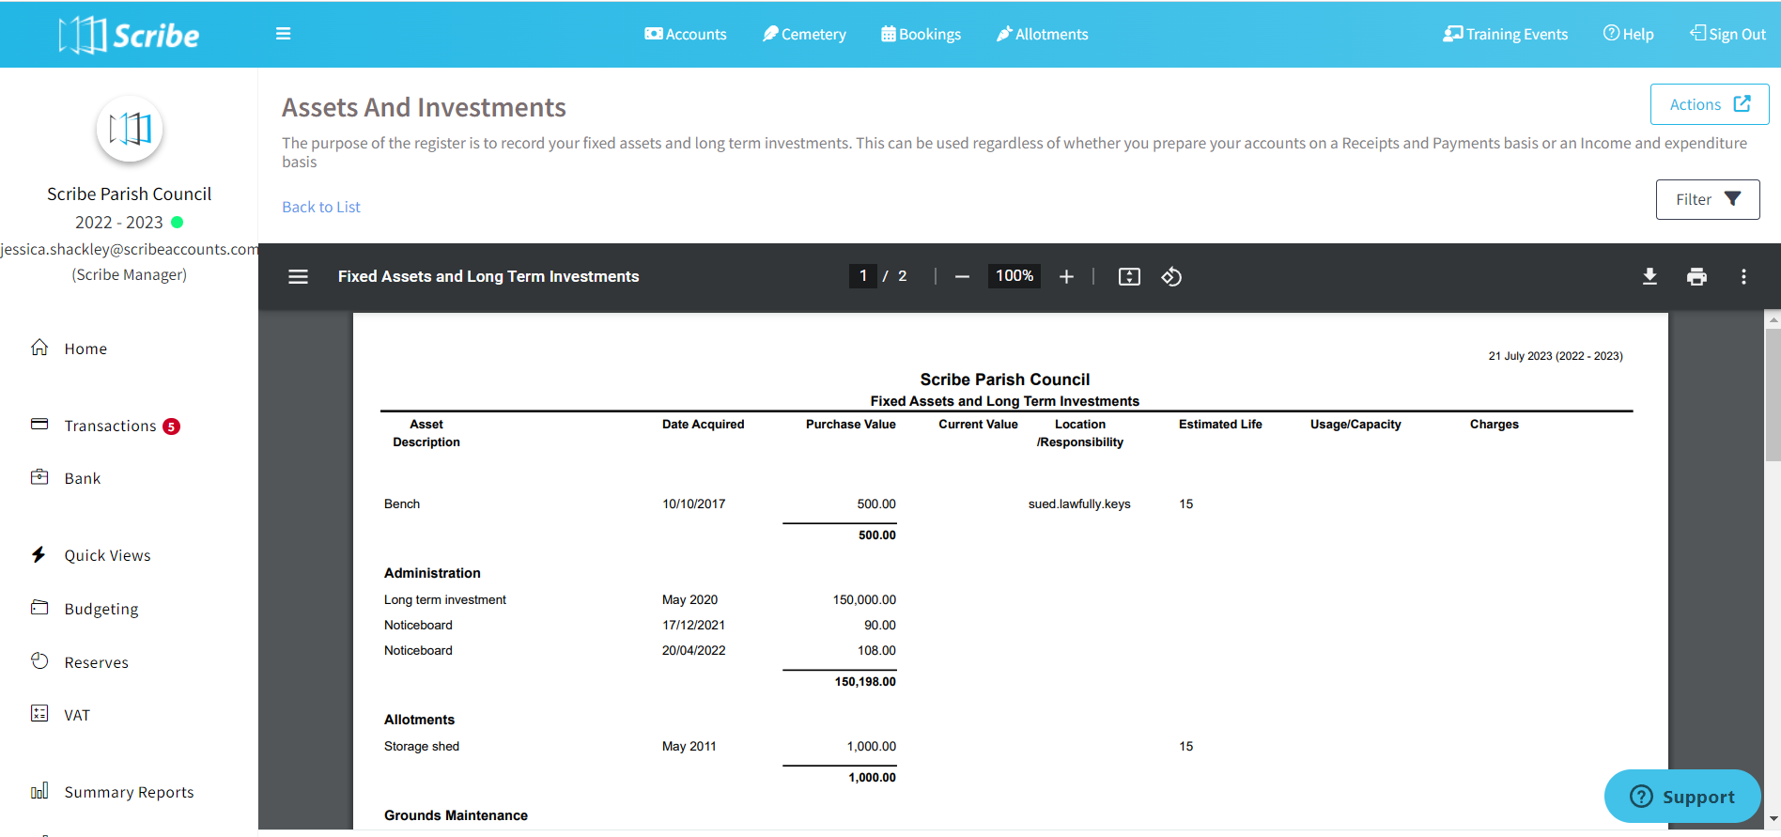Click the scrollbar down arrow

[1773, 819]
